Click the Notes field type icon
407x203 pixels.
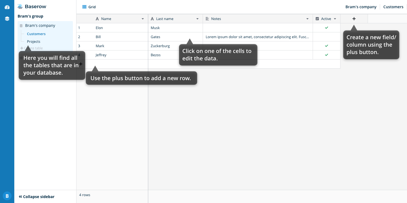tap(207, 19)
